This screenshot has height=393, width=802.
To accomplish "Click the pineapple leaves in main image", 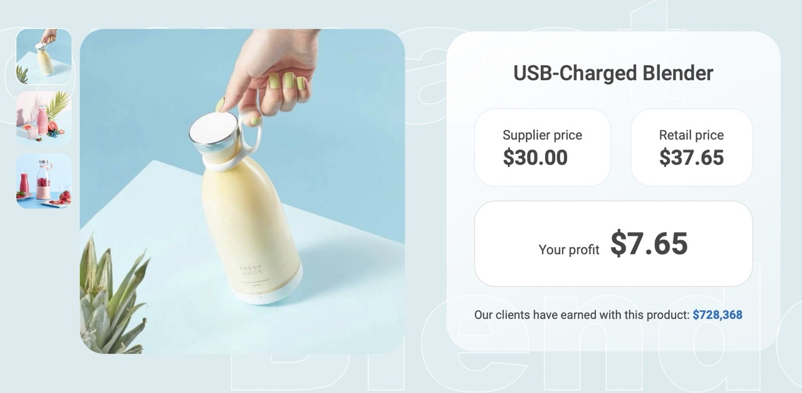I will [x=112, y=298].
